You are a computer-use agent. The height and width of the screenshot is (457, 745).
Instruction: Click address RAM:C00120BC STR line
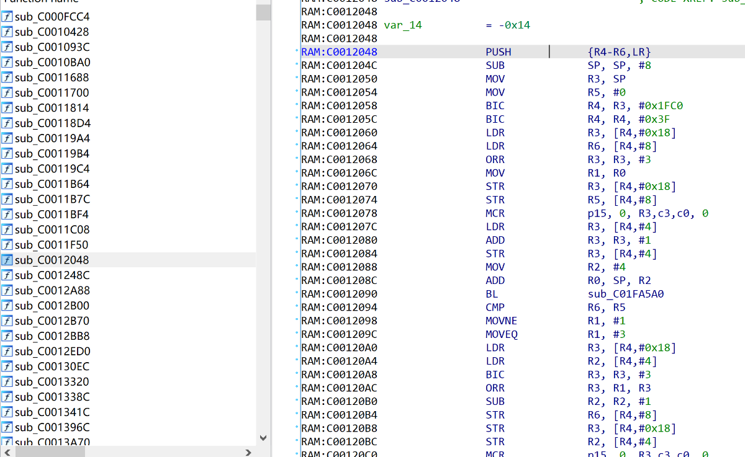point(339,442)
